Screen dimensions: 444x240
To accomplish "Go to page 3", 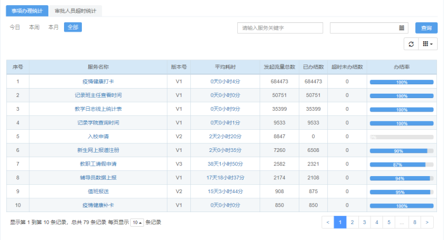I will (x=365, y=222).
